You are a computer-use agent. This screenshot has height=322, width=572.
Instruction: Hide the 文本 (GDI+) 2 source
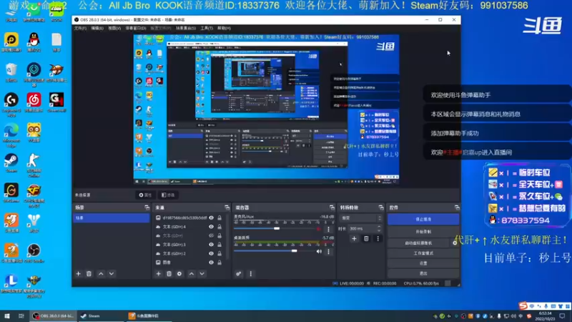coord(211,253)
